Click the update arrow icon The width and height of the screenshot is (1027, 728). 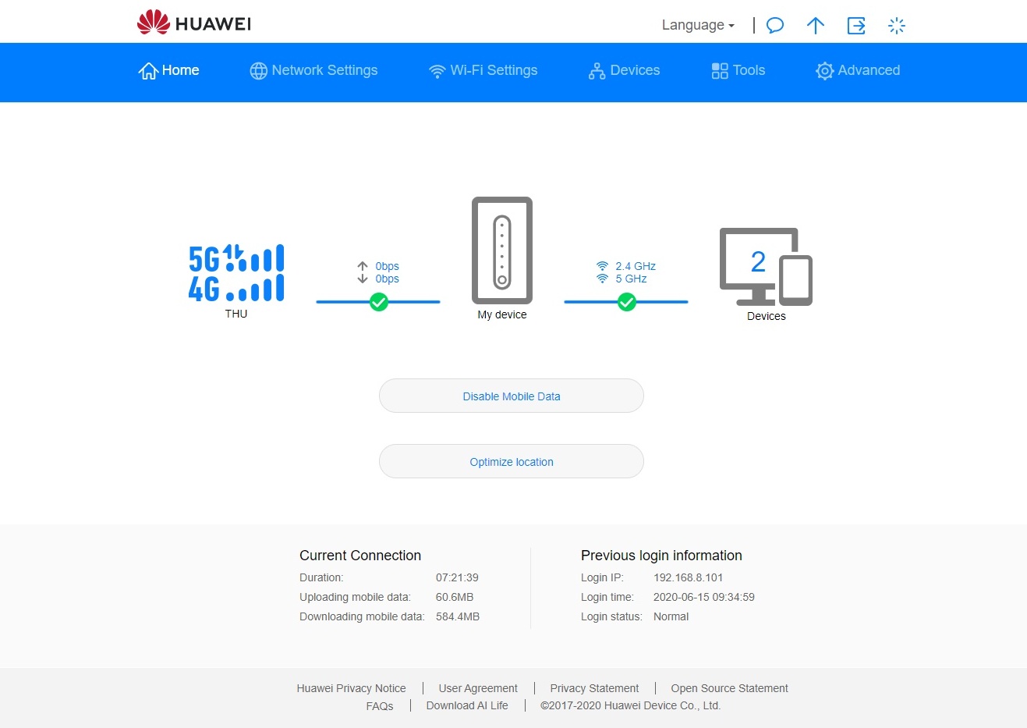816,26
